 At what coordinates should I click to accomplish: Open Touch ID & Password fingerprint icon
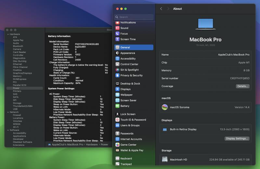point(117,120)
